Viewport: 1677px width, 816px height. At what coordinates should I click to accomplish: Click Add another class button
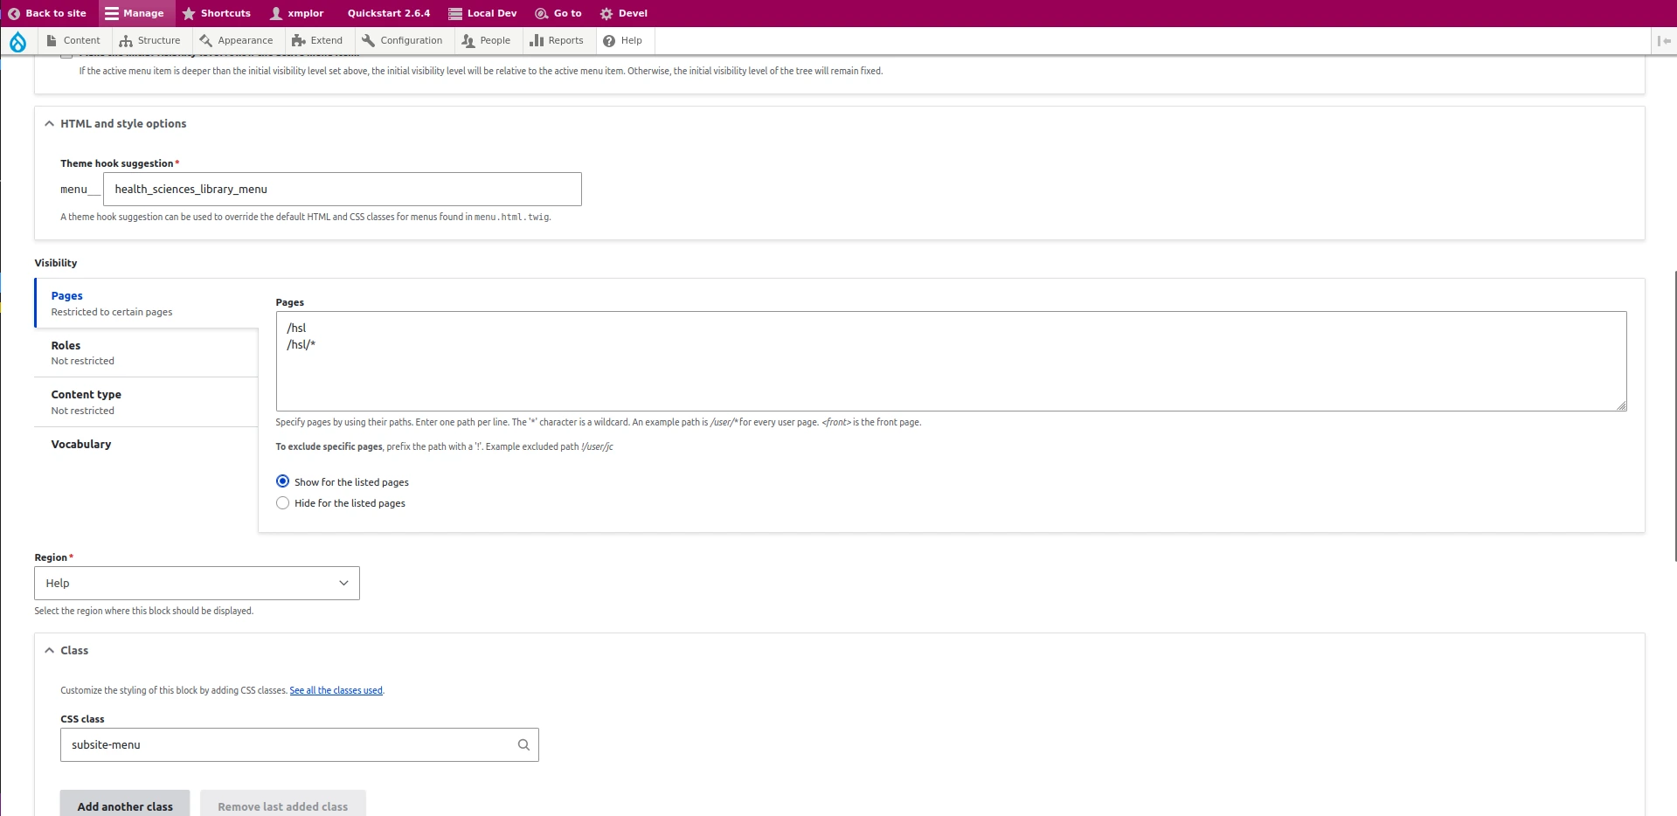click(125, 806)
